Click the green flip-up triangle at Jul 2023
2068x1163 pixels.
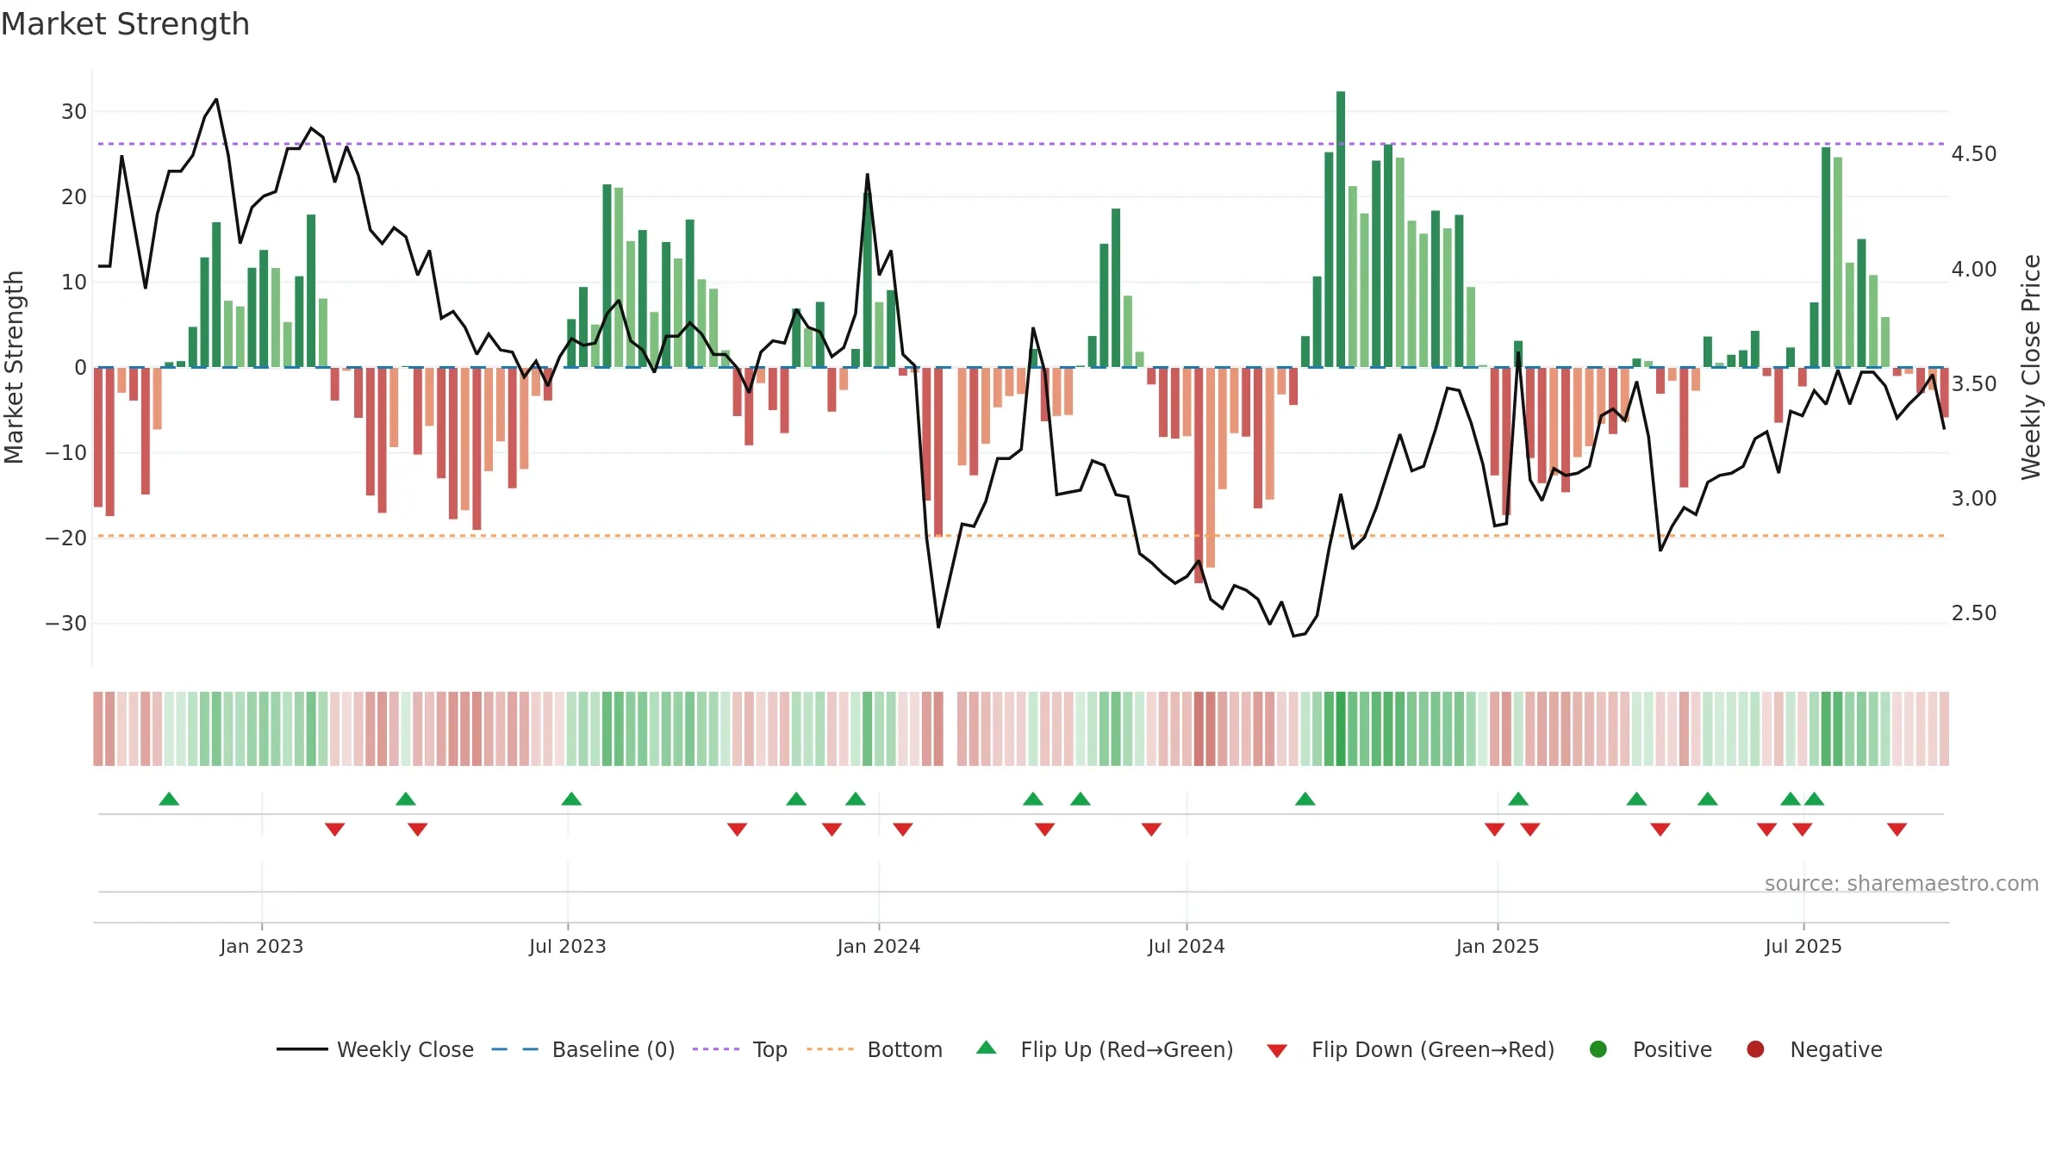[571, 799]
